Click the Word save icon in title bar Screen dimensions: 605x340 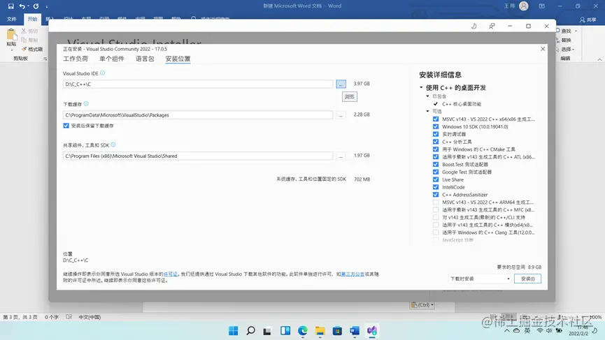tap(10, 6)
